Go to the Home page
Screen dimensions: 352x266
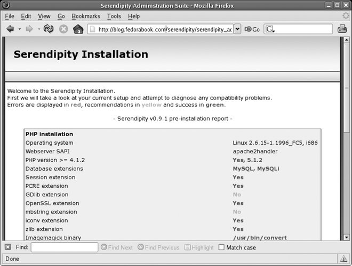coord(78,29)
